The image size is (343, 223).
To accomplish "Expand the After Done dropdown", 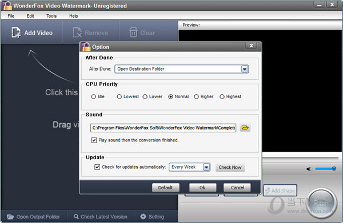I will tap(245, 69).
